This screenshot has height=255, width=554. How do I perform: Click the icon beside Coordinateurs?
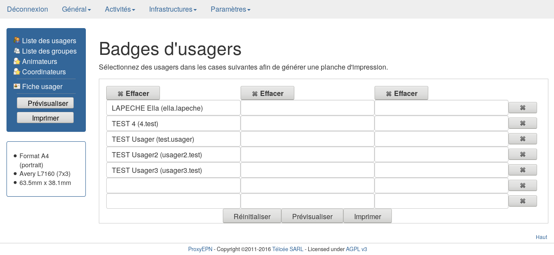pos(17,72)
